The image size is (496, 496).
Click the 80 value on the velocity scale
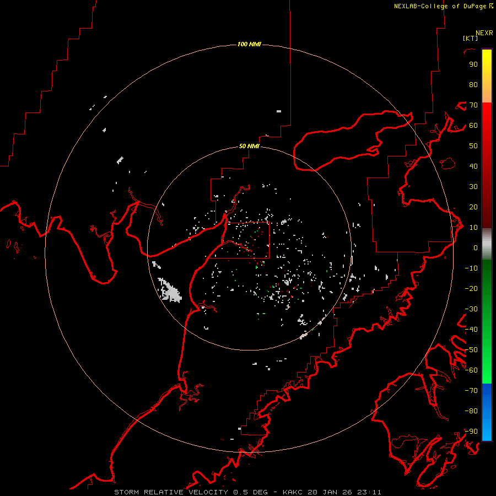tap(473, 85)
